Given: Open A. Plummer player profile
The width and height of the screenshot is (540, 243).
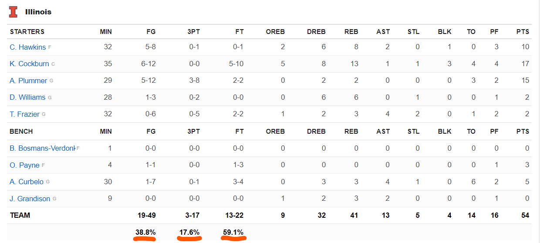Looking at the screenshot, I should pyautogui.click(x=28, y=81).
